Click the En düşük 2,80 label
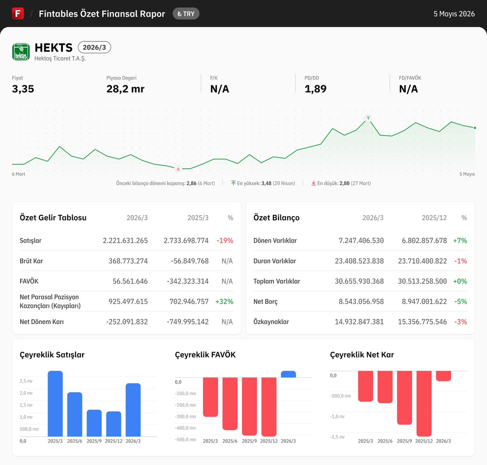 (344, 184)
